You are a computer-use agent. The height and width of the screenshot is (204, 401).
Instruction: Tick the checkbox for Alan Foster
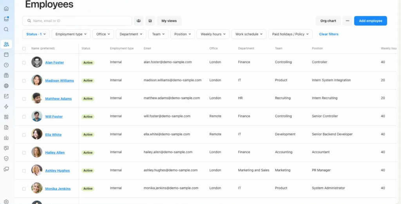24,63
